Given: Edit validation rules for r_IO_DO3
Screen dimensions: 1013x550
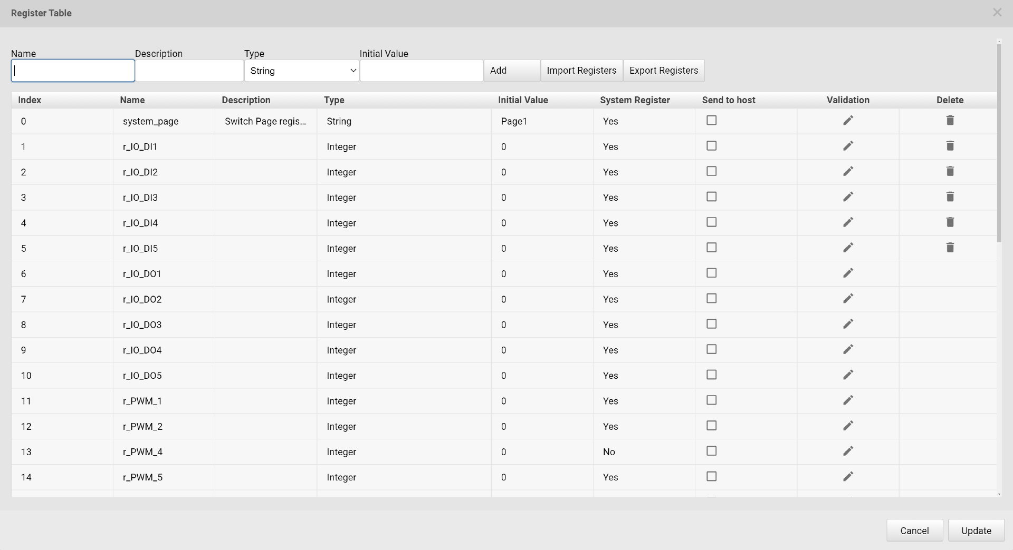Looking at the screenshot, I should click(x=848, y=324).
